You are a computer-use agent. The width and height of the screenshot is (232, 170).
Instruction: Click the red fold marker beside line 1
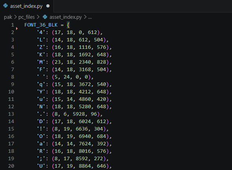click(x=17, y=29)
